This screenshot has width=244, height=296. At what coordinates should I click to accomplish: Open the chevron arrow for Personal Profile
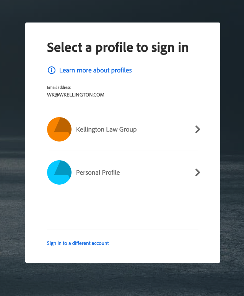pyautogui.click(x=197, y=172)
